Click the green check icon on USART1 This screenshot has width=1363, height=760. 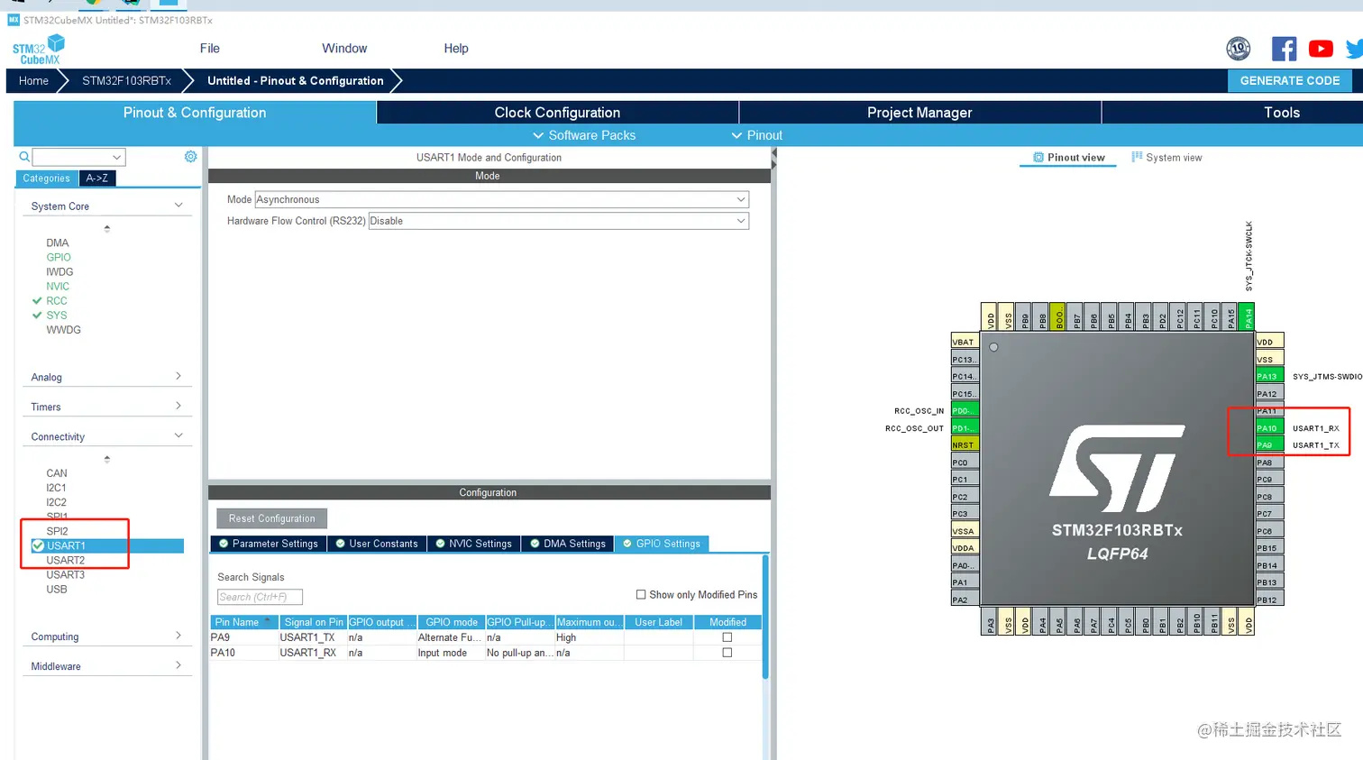[38, 545]
